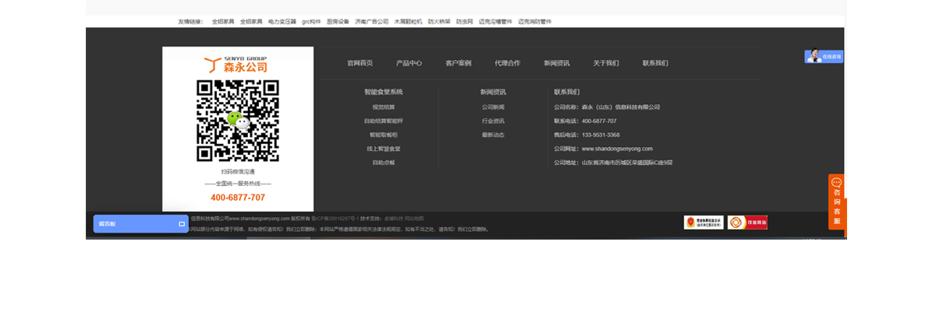Open the 线上智慧食堂 link
This screenshot has width=936, height=326.
click(x=384, y=149)
